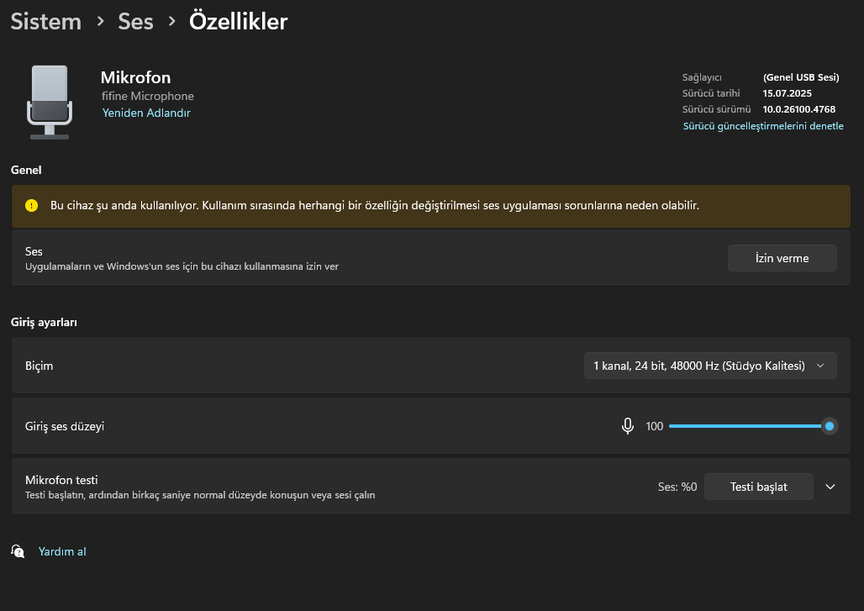Open the Yardım al help link
864x611 pixels.
[62, 551]
